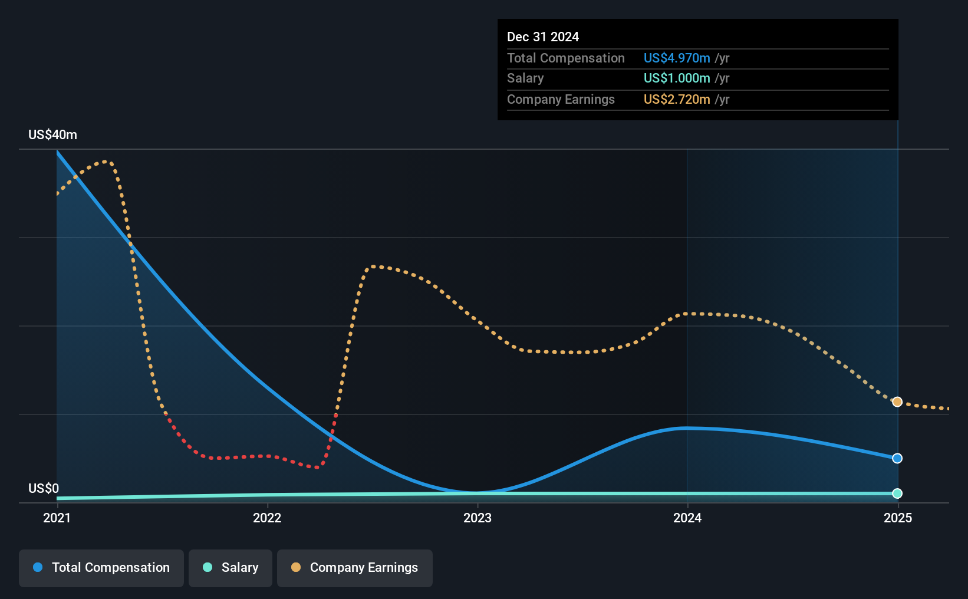This screenshot has height=599, width=968.
Task: Select the blue Total Compensation data point
Action: 897,458
